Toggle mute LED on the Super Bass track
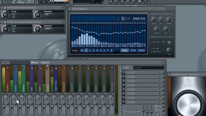The width and height of the screenshot is (206, 116). coord(56,100)
